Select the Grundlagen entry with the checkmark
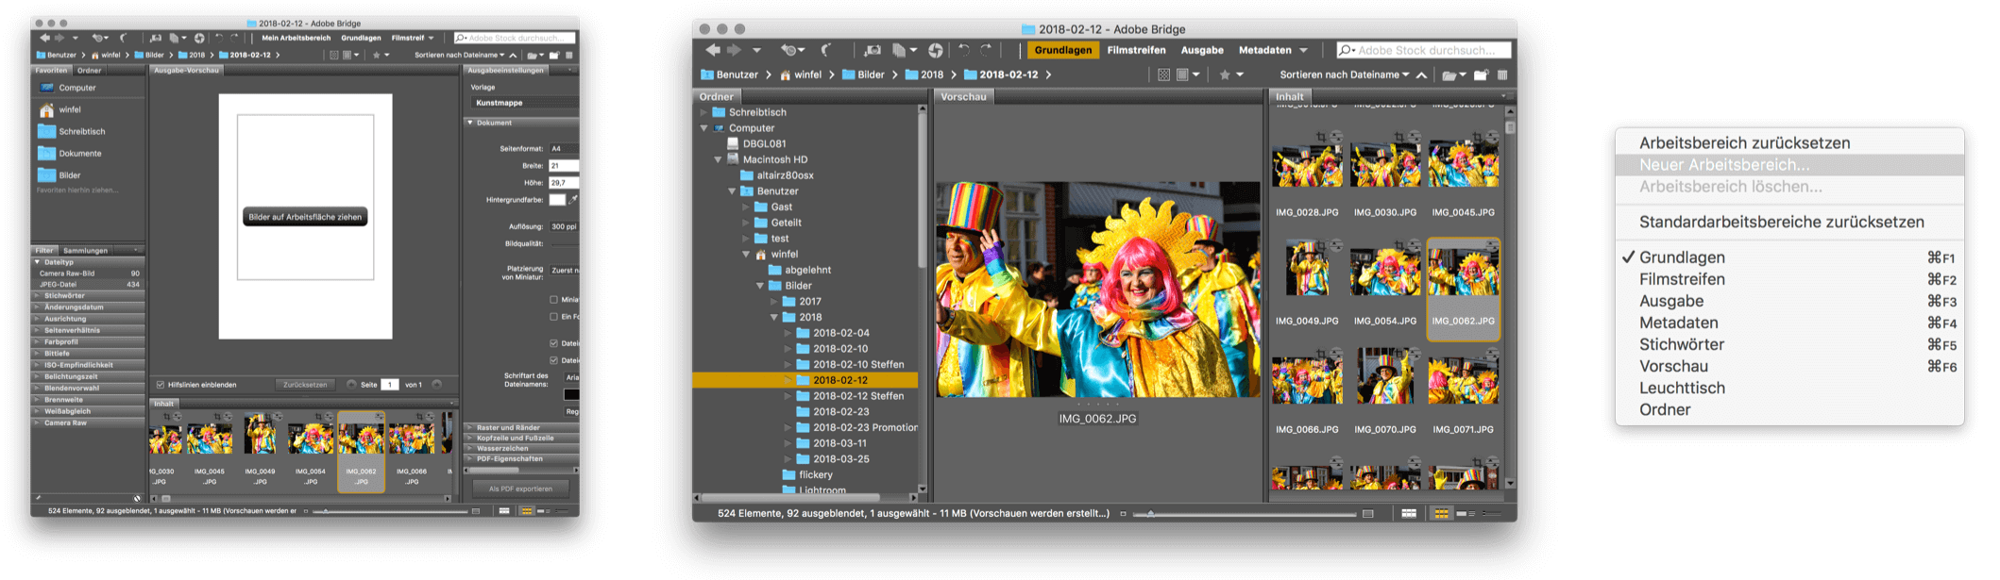 point(1681,257)
